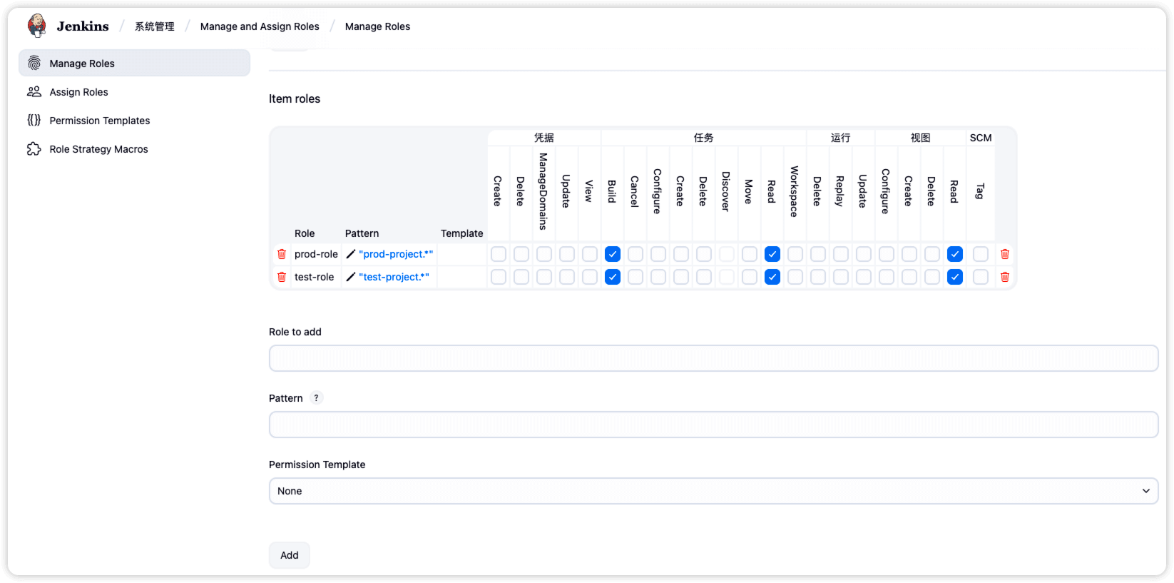Click the 凭据 group header
Screen dimensions: 1174x583
click(544, 138)
